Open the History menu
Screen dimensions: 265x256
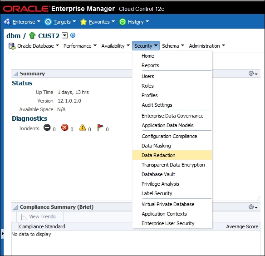[138, 22]
